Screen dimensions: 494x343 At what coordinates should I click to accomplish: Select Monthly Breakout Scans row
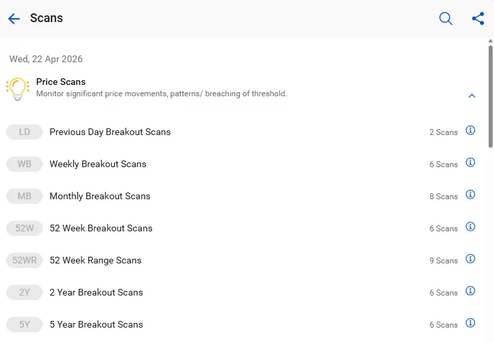point(100,196)
